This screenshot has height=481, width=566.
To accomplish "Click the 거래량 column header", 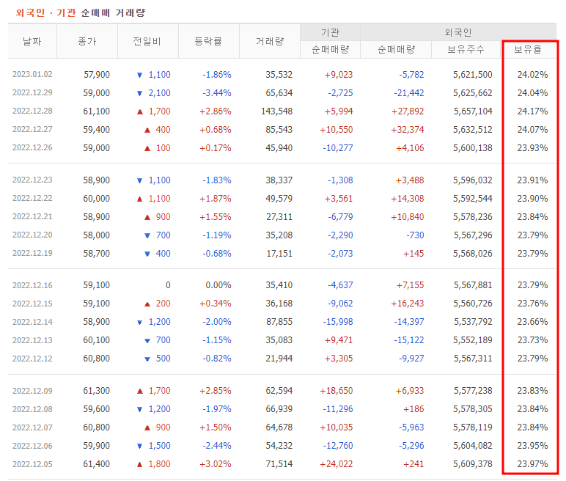I will tap(270, 41).
